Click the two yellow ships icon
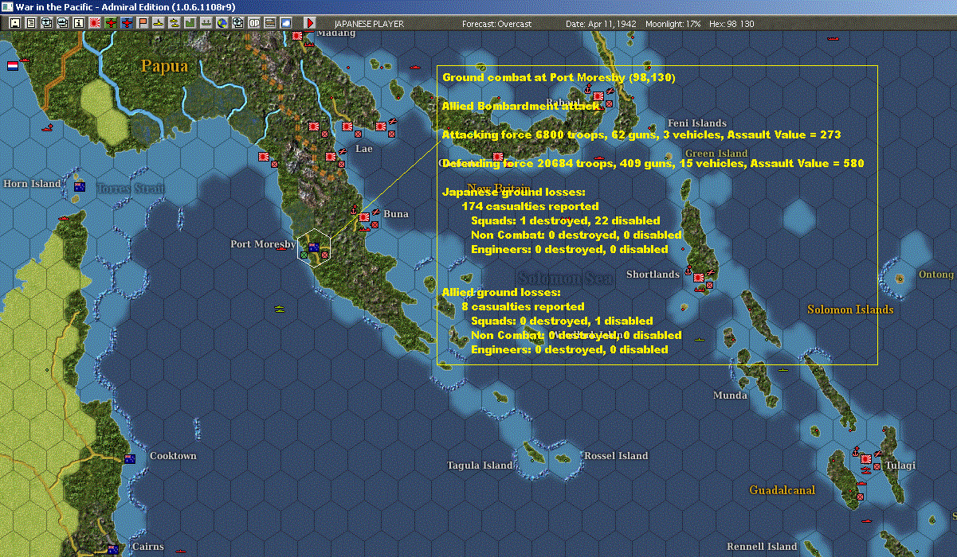957x557 pixels. [x=174, y=23]
